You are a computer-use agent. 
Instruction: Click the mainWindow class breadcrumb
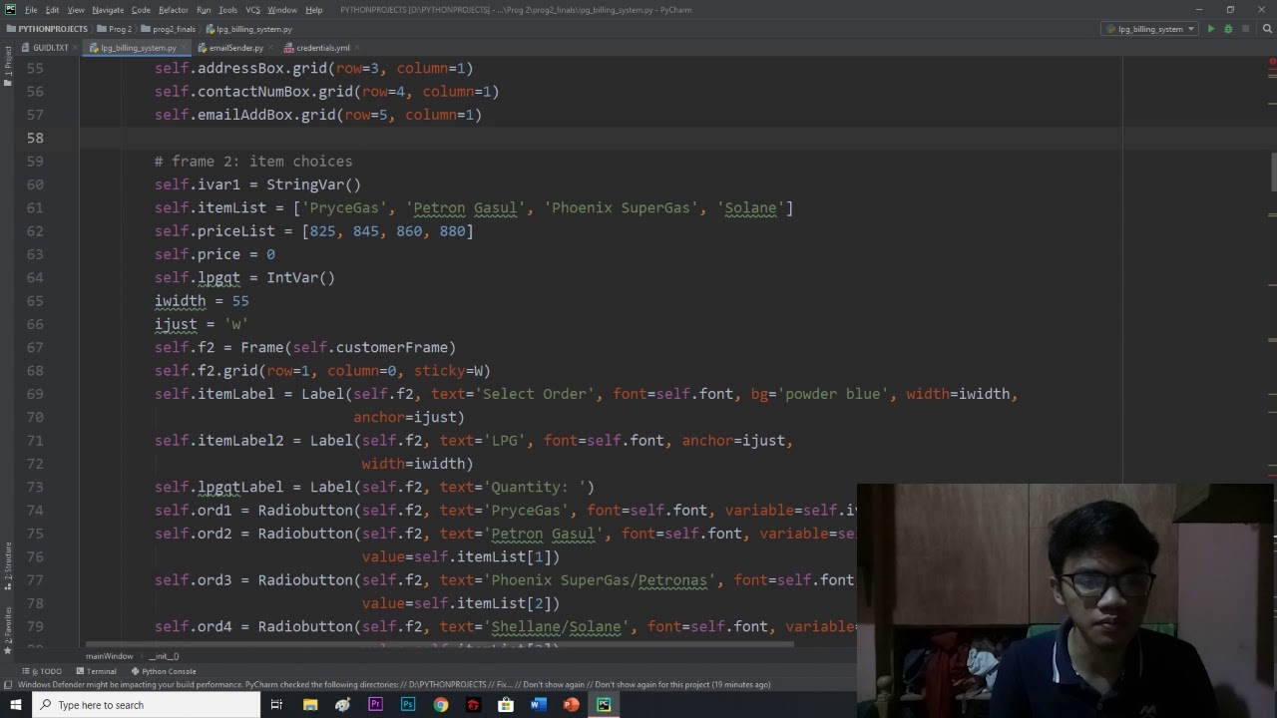pyautogui.click(x=109, y=656)
